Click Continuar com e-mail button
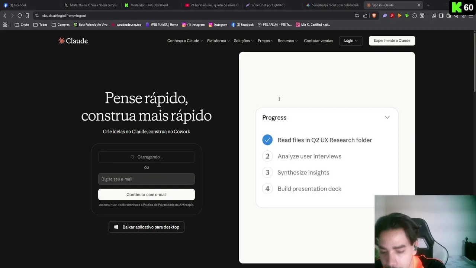The width and height of the screenshot is (476, 268). [147, 195]
